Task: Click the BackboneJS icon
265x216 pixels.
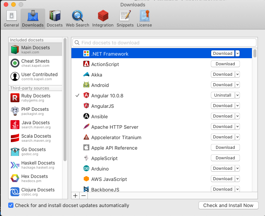Action: tap(86, 189)
